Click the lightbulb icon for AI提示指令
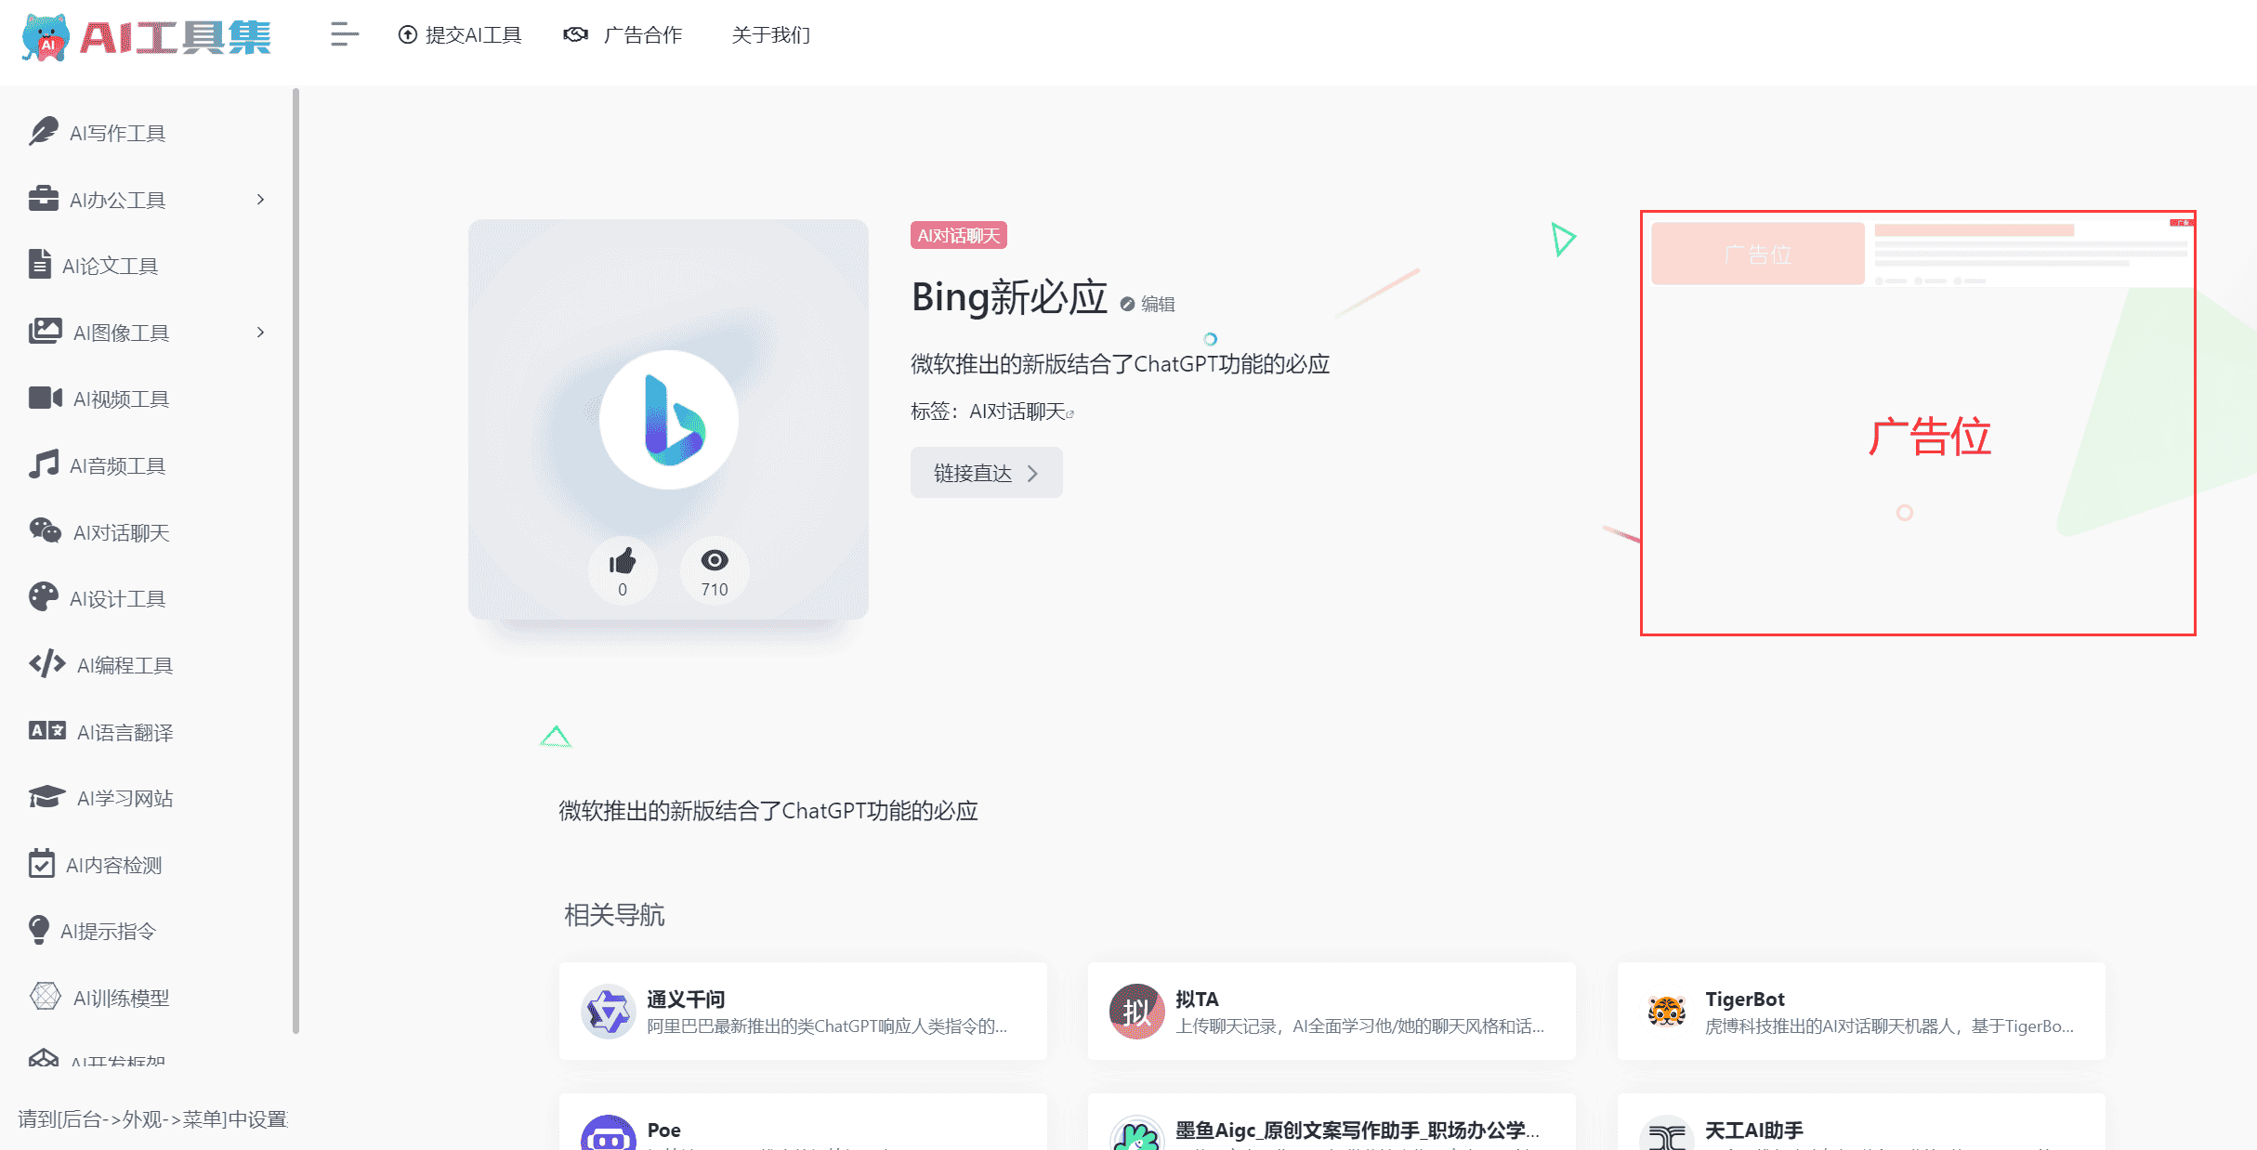This screenshot has height=1150, width=2257. pyautogui.click(x=38, y=930)
